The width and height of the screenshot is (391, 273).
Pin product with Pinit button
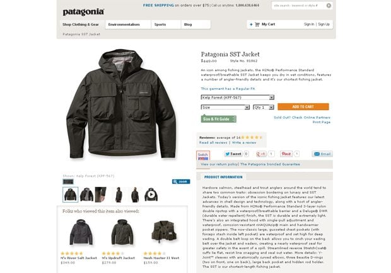[x=286, y=153]
